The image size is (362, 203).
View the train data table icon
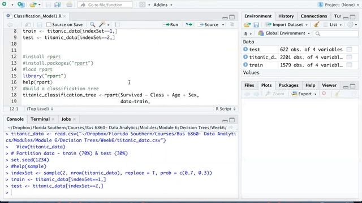tap(350, 65)
